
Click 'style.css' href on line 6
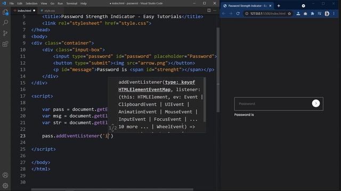tap(134, 23)
